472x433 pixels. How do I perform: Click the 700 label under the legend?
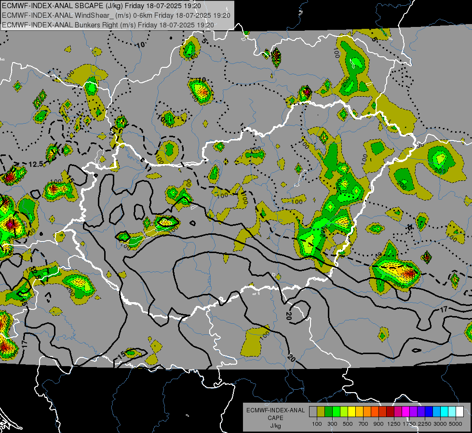tap(364, 424)
